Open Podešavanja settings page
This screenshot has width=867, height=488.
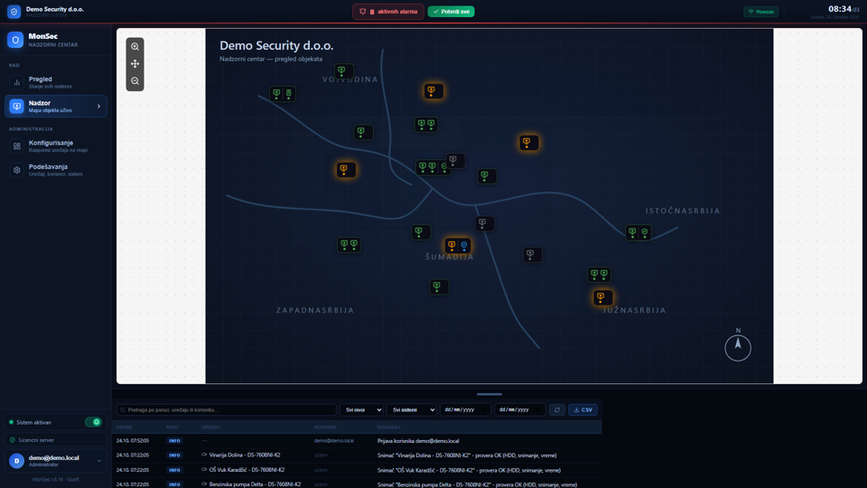pyautogui.click(x=55, y=170)
